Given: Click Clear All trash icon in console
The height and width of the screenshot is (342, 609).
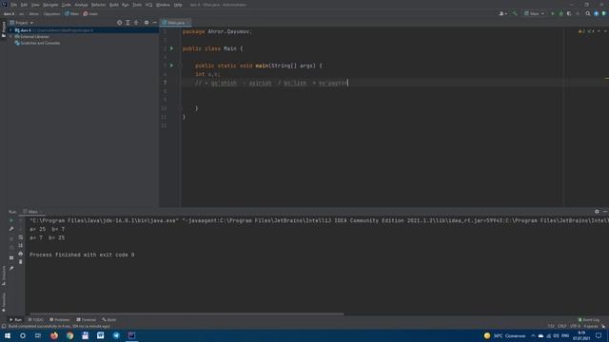Looking at the screenshot, I should (x=21, y=262).
